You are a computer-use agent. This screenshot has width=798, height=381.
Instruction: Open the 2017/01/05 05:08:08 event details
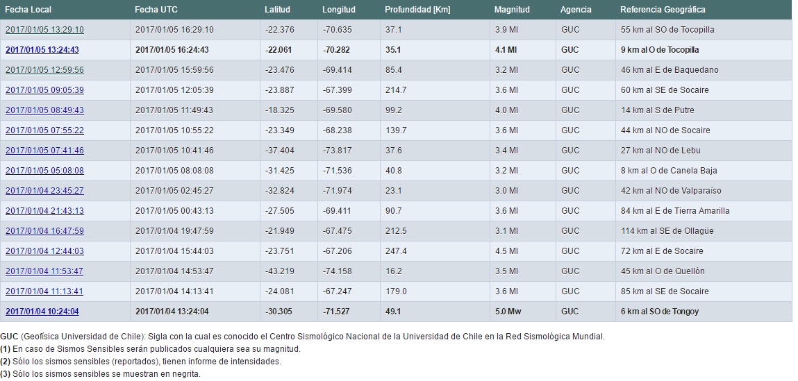point(44,171)
